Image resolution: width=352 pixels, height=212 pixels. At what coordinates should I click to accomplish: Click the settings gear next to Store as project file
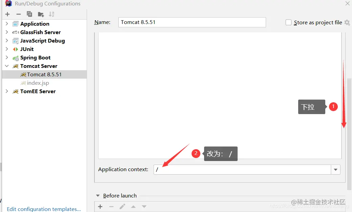tap(348, 22)
